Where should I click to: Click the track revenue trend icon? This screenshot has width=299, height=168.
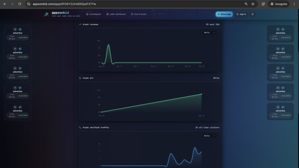pyautogui.click(x=80, y=24)
